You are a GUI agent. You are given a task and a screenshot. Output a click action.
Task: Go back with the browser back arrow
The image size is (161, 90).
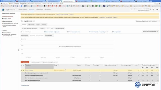(2, 3)
